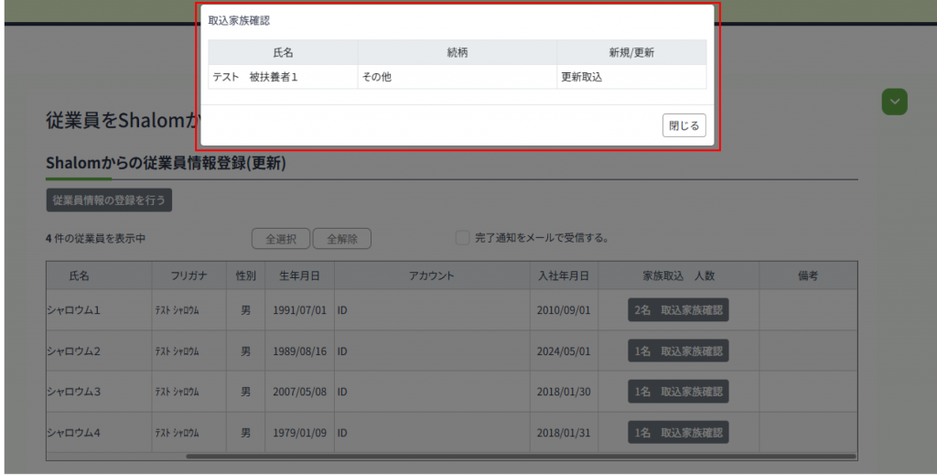Select all employees with 全選択
Viewport: 937px width, 475px height.
coord(281,238)
